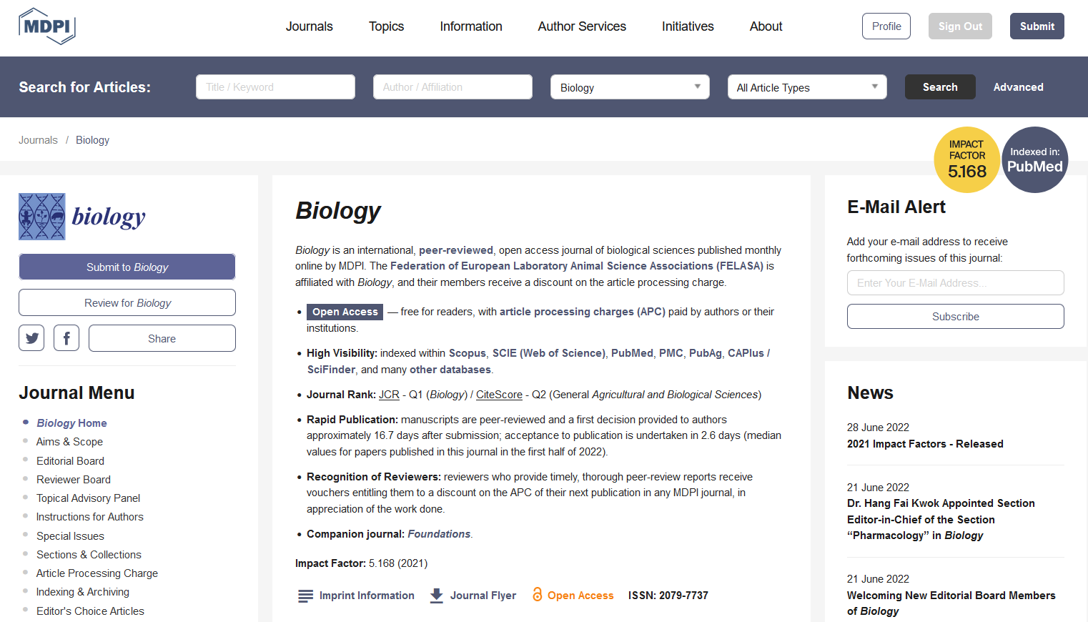Open the 2021 Impact Factors news link
1088x622 pixels.
pyautogui.click(x=925, y=444)
